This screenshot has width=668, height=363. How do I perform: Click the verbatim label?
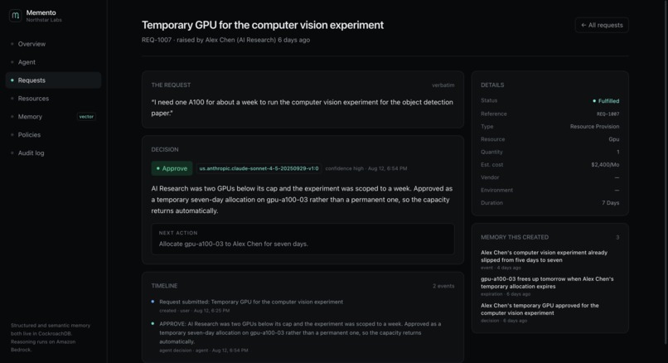(443, 85)
